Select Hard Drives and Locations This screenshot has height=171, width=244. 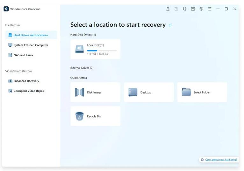(31, 35)
